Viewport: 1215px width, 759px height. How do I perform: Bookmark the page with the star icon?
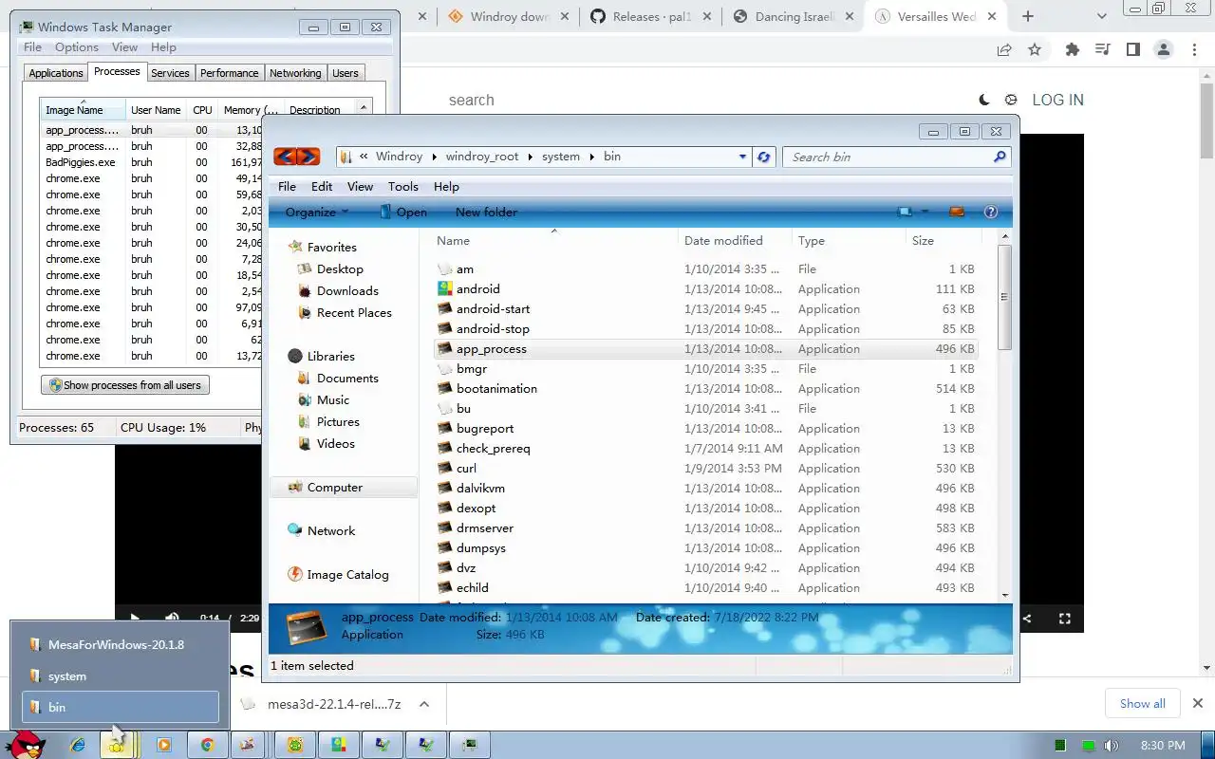tap(1035, 49)
